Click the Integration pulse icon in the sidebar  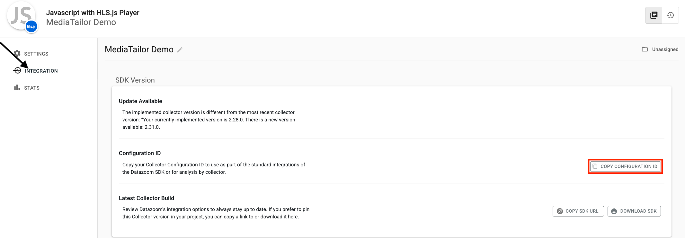(17, 70)
